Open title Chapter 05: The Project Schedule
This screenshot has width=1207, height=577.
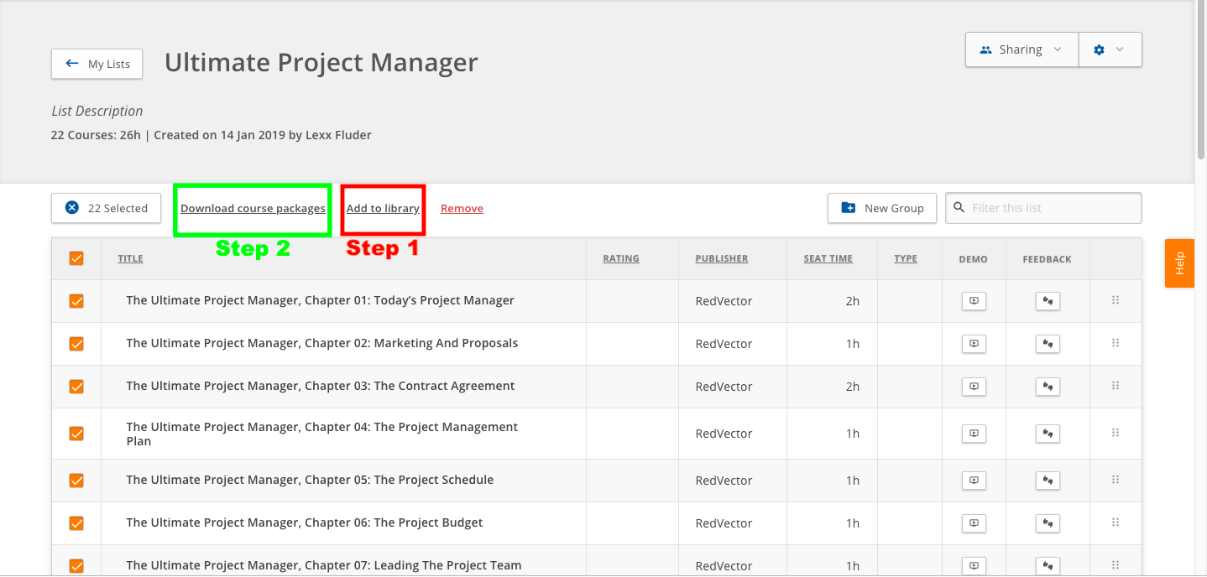click(x=310, y=480)
